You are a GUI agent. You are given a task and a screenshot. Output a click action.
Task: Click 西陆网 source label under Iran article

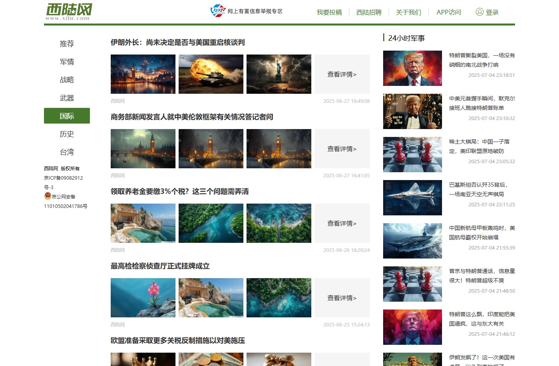[x=118, y=101]
